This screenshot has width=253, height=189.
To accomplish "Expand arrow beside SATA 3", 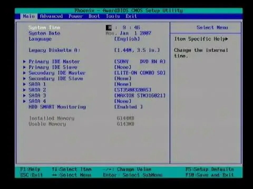I will (x=24, y=96).
